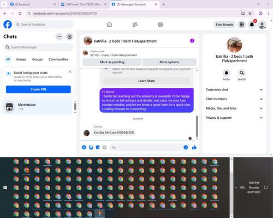Click the chat list scrollbar thumb
The image size is (273, 218).
pyautogui.click(x=75, y=106)
